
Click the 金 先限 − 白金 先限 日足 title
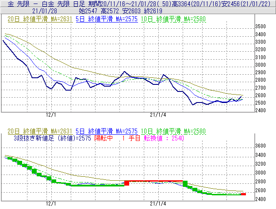point(46,4)
